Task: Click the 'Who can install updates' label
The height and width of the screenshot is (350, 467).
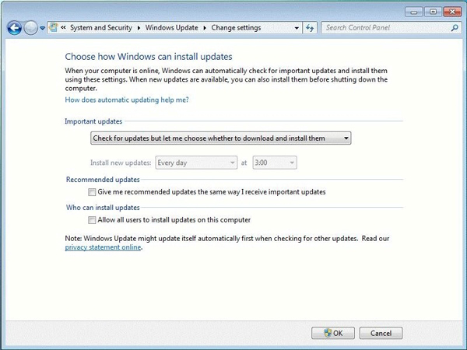Action: (103, 208)
